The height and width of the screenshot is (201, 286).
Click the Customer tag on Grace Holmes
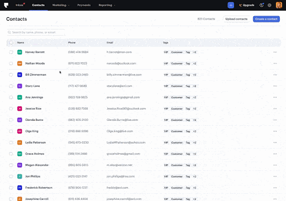coord(177,154)
